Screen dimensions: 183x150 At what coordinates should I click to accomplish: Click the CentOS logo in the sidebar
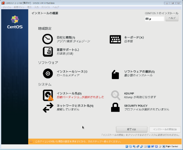(15, 22)
